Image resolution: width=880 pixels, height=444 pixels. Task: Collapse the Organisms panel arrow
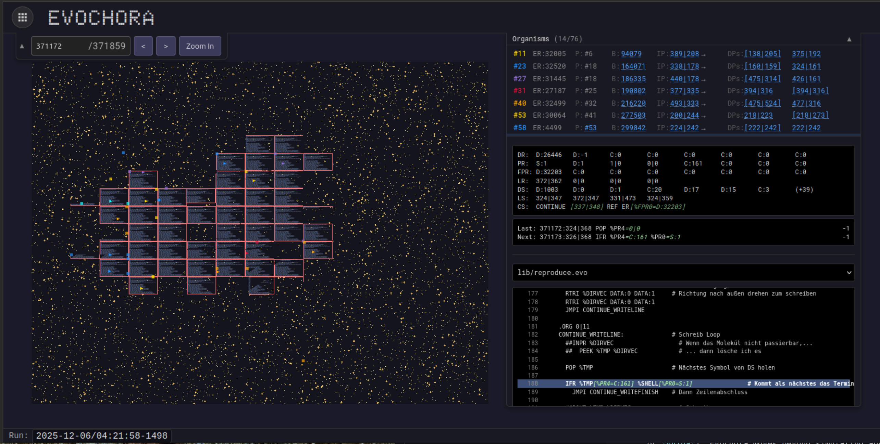pyautogui.click(x=849, y=39)
